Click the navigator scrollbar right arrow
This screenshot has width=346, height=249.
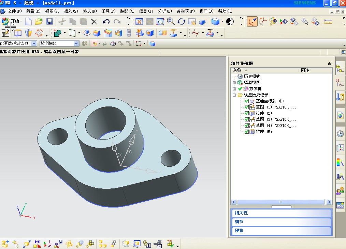coord(329,202)
